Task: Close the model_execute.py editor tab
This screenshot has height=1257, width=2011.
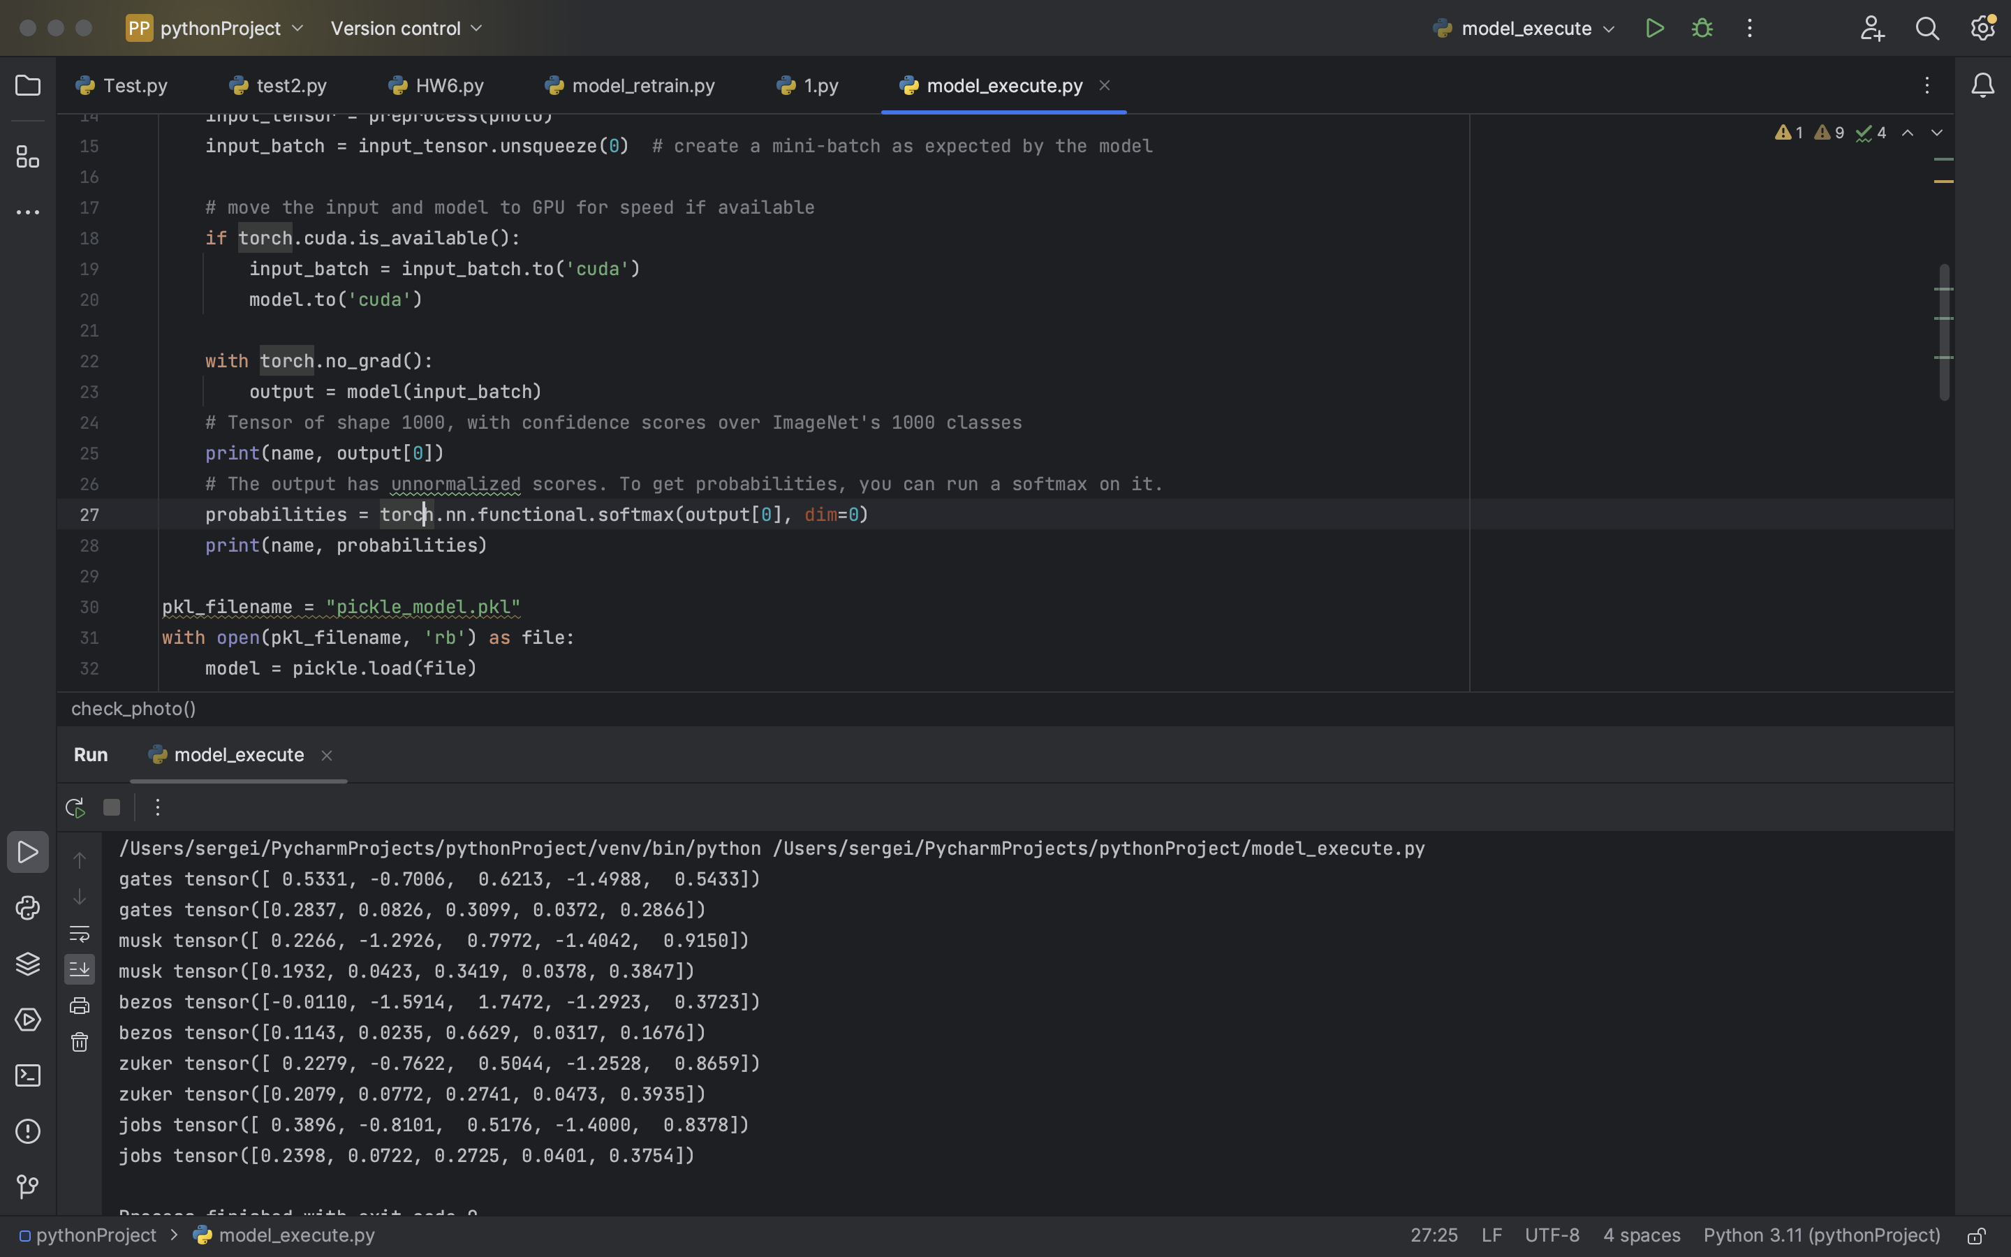Action: click(x=1105, y=86)
